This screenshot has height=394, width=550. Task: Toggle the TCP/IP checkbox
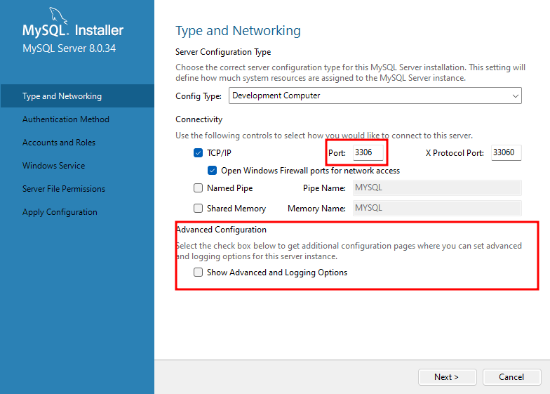pyautogui.click(x=198, y=153)
